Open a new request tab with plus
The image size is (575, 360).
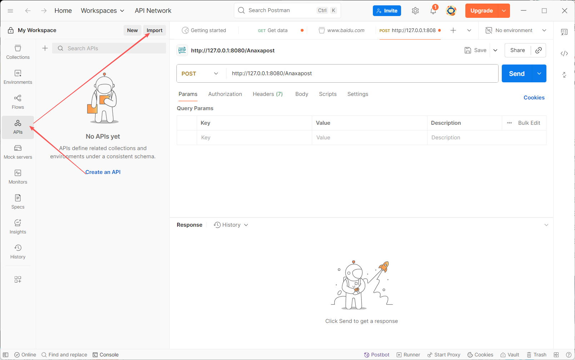[453, 30]
